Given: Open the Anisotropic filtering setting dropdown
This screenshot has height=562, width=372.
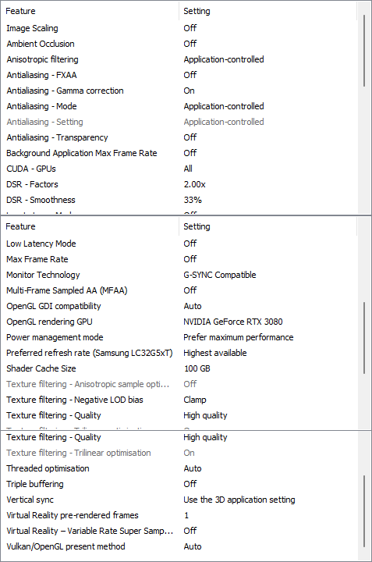Looking at the screenshot, I should click(x=223, y=59).
